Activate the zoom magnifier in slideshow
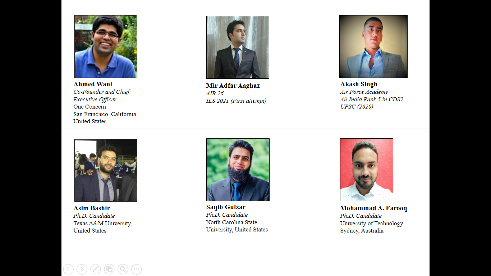 [123, 269]
